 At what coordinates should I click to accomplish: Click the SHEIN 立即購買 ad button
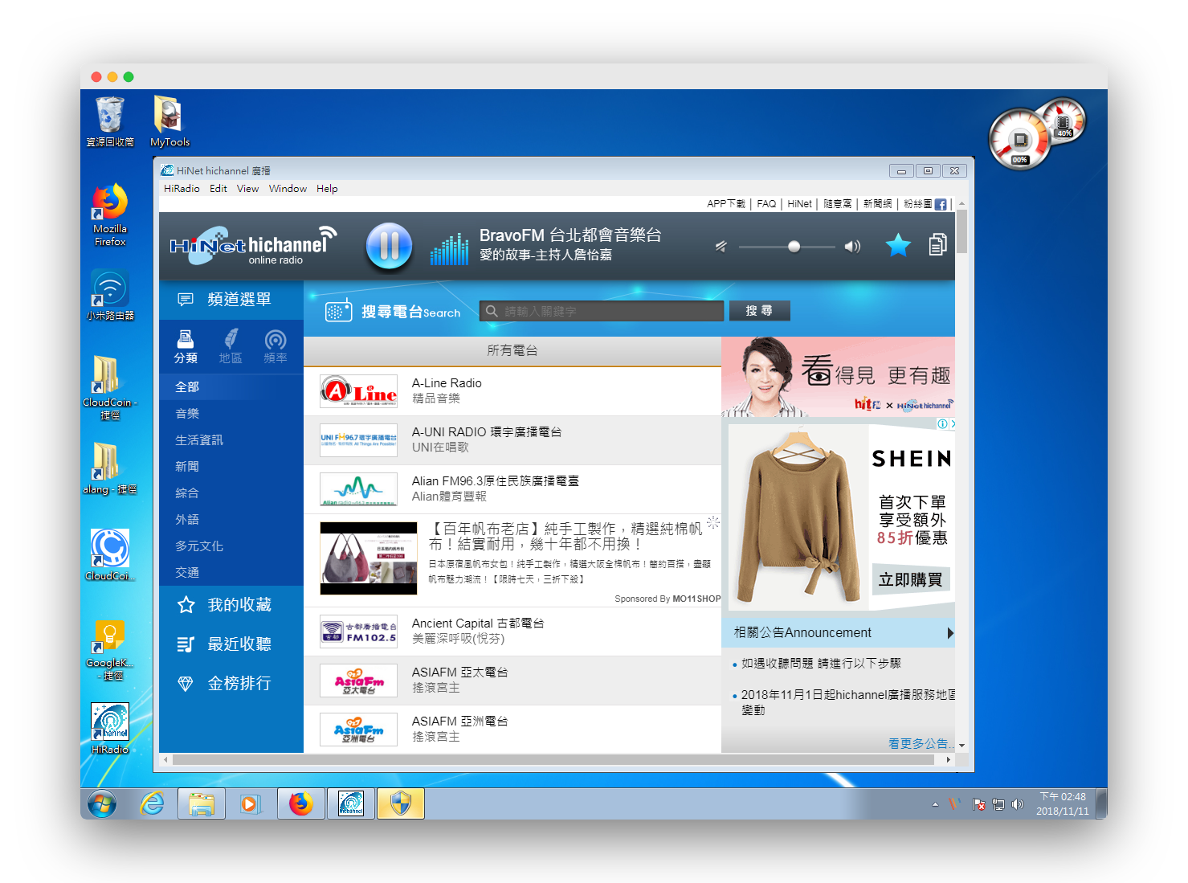coord(910,579)
